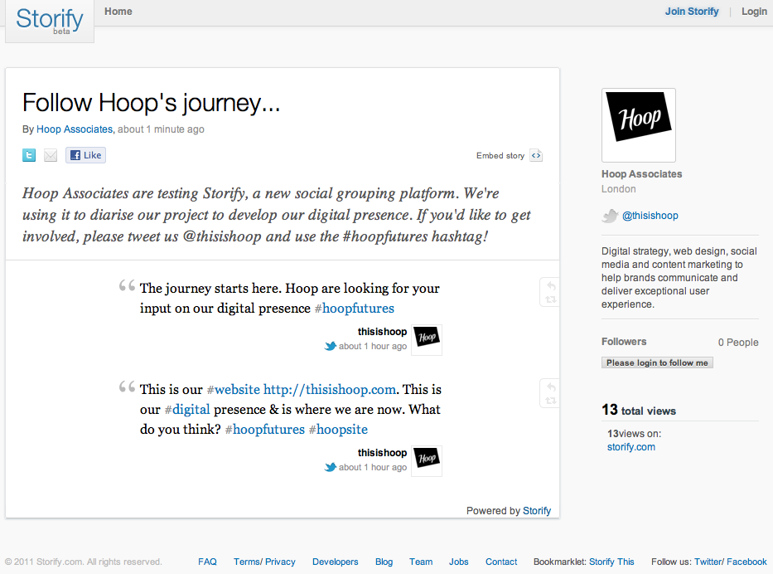Go to the Home tab
773x574 pixels.
(x=118, y=12)
